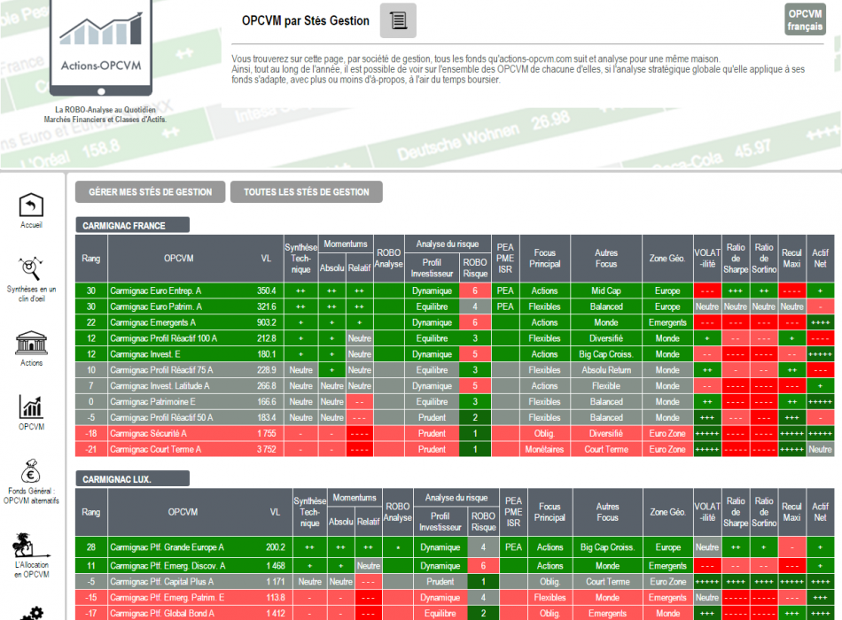Open fund Carmignac Invest. E
842x620 pixels.
[145, 354]
